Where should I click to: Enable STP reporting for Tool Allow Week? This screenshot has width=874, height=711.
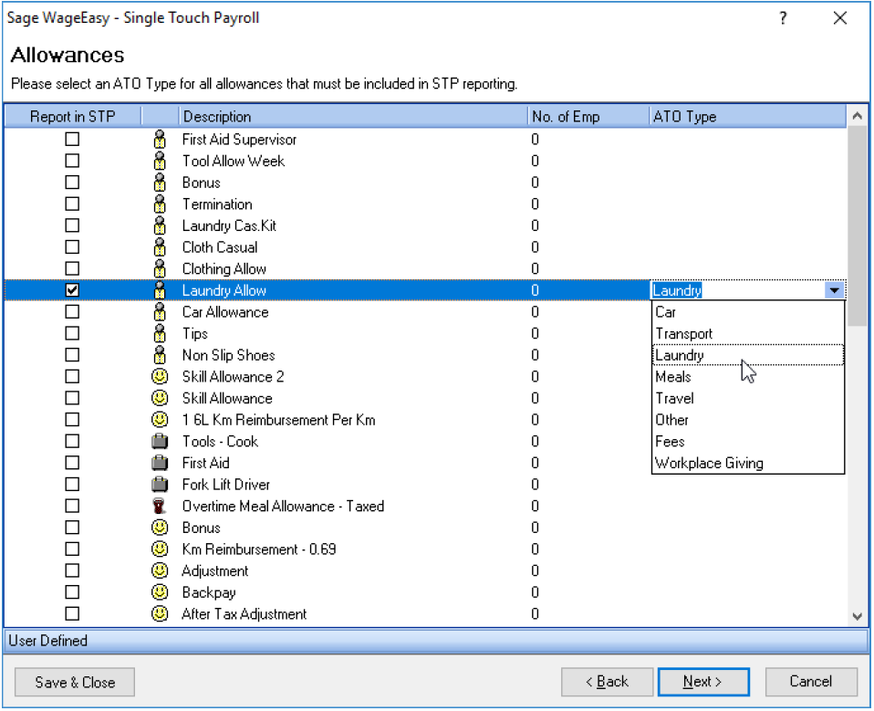[72, 161]
